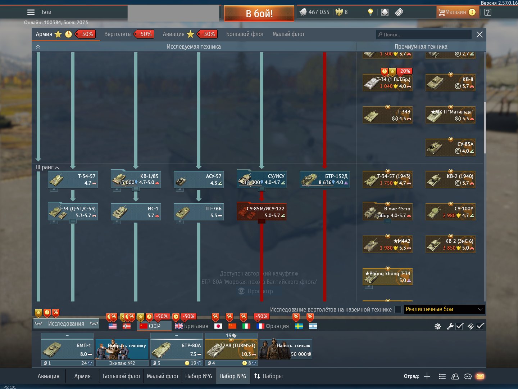
Task: Open the gear settings icon above crew slots
Action: (438, 326)
